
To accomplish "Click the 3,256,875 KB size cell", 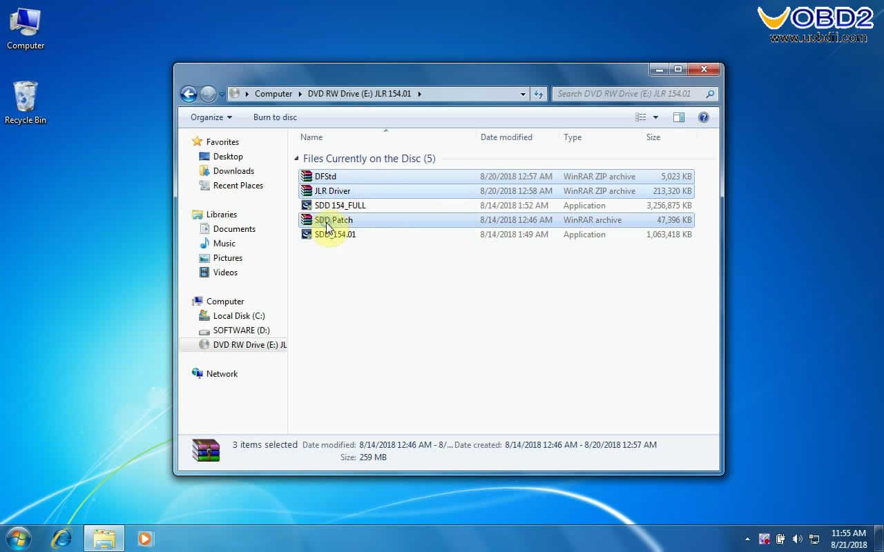I will click(669, 206).
